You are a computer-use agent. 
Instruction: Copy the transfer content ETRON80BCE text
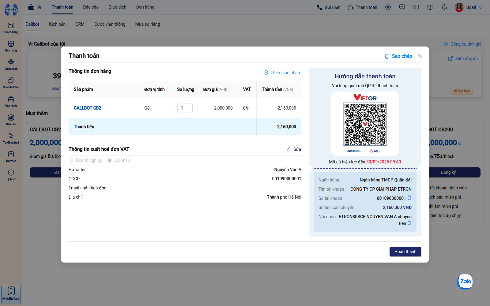(409, 223)
